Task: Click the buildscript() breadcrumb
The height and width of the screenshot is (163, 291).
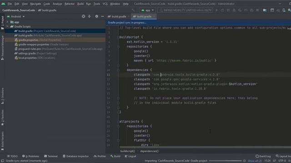Action: (x=128, y=151)
